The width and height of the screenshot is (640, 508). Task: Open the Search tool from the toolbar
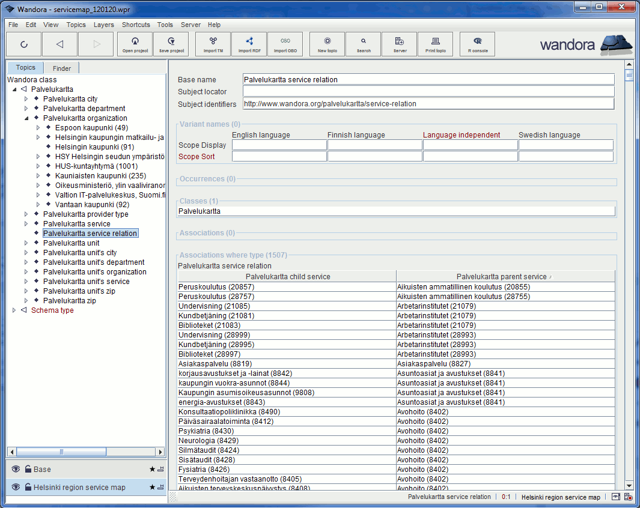(362, 44)
